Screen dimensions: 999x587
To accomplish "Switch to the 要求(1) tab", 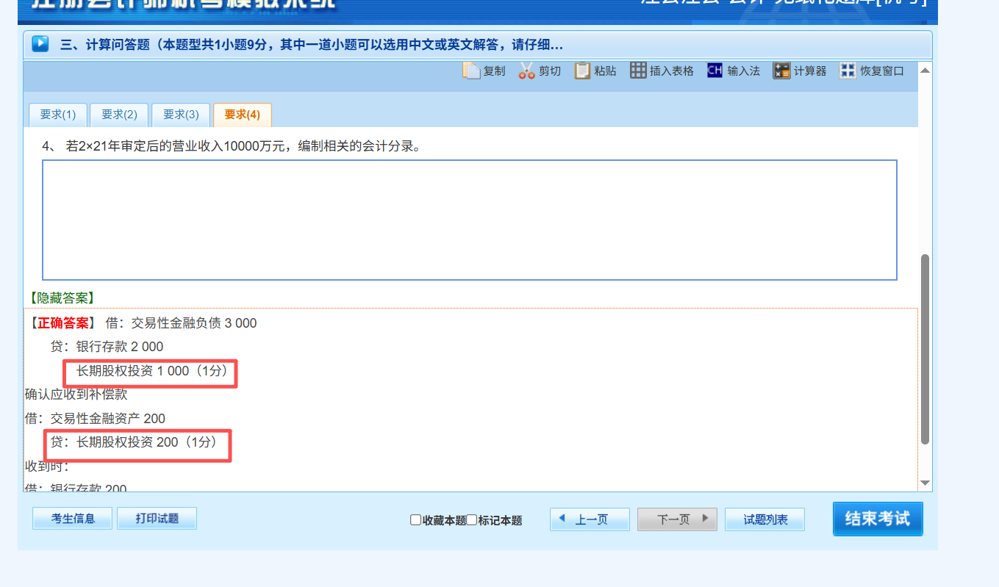I will pos(58,115).
